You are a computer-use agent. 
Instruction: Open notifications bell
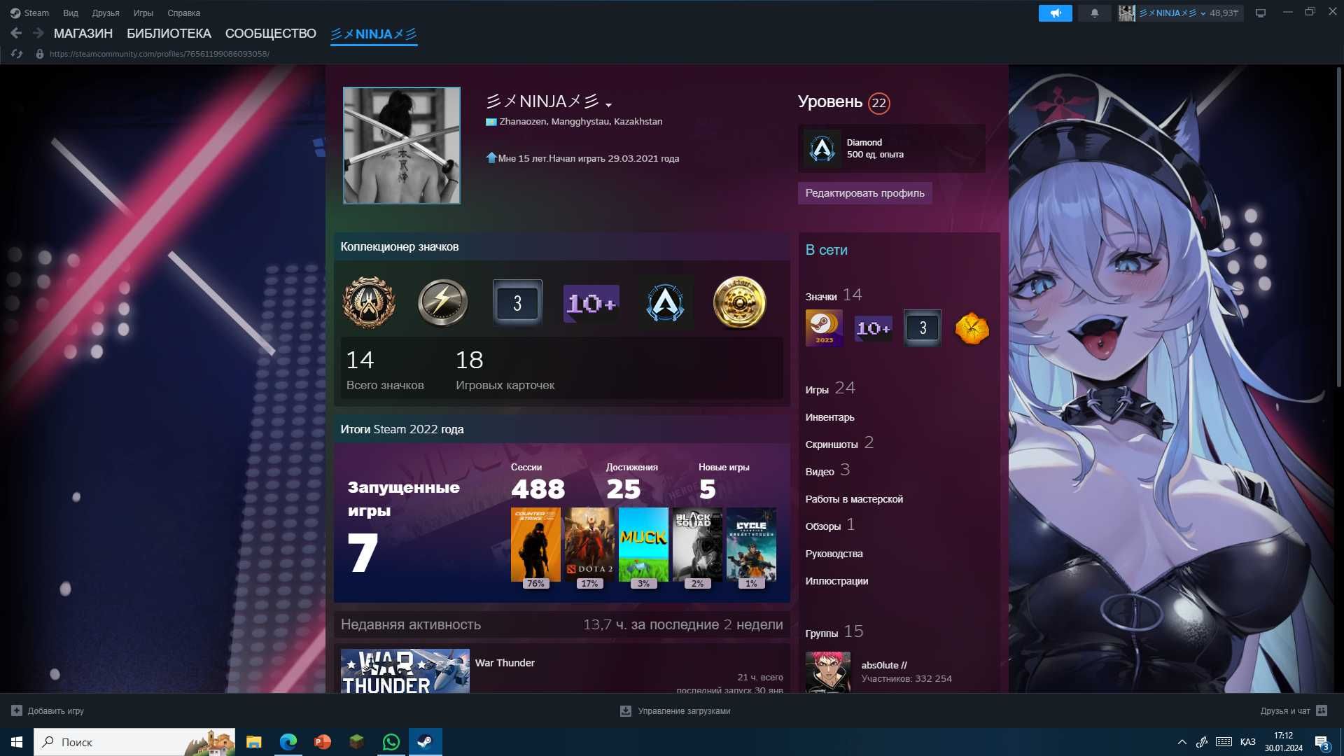click(1094, 13)
